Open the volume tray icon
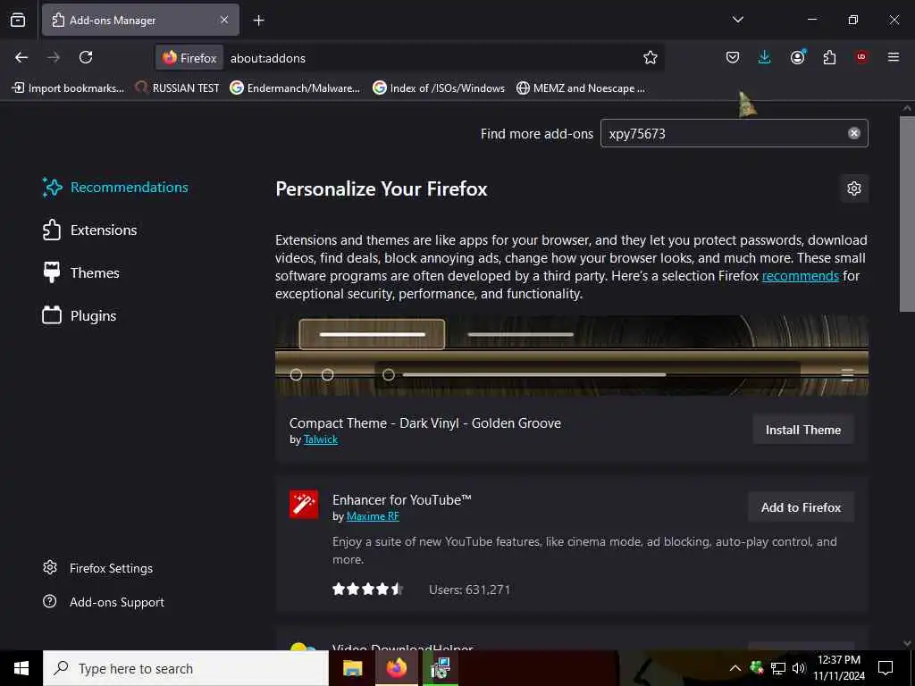Screen dimensions: 915x686 tap(798, 668)
